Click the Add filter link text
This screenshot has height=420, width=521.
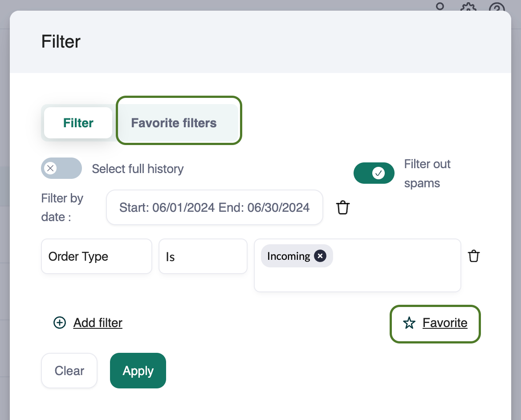click(98, 323)
